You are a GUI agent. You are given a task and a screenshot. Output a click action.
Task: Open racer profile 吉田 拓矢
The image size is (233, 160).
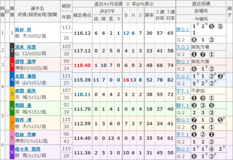tap(25, 91)
